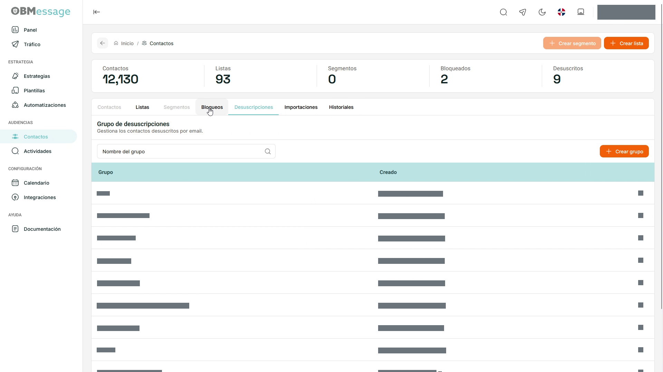Open language selector flag icon
The height and width of the screenshot is (372, 663).
pyautogui.click(x=561, y=12)
